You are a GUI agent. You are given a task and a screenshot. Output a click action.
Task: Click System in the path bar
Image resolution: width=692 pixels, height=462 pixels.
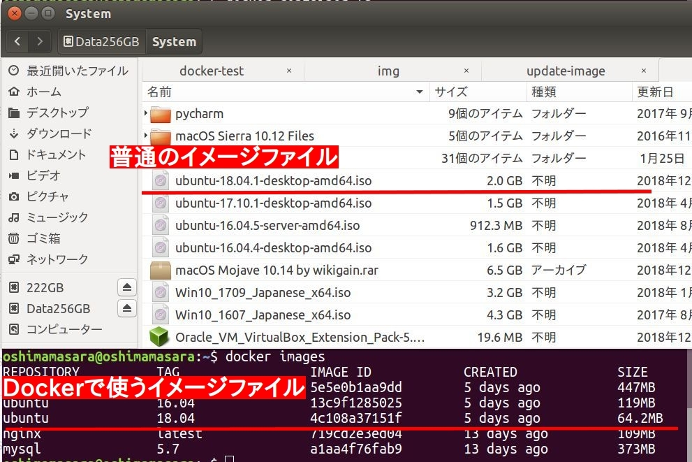(x=174, y=41)
